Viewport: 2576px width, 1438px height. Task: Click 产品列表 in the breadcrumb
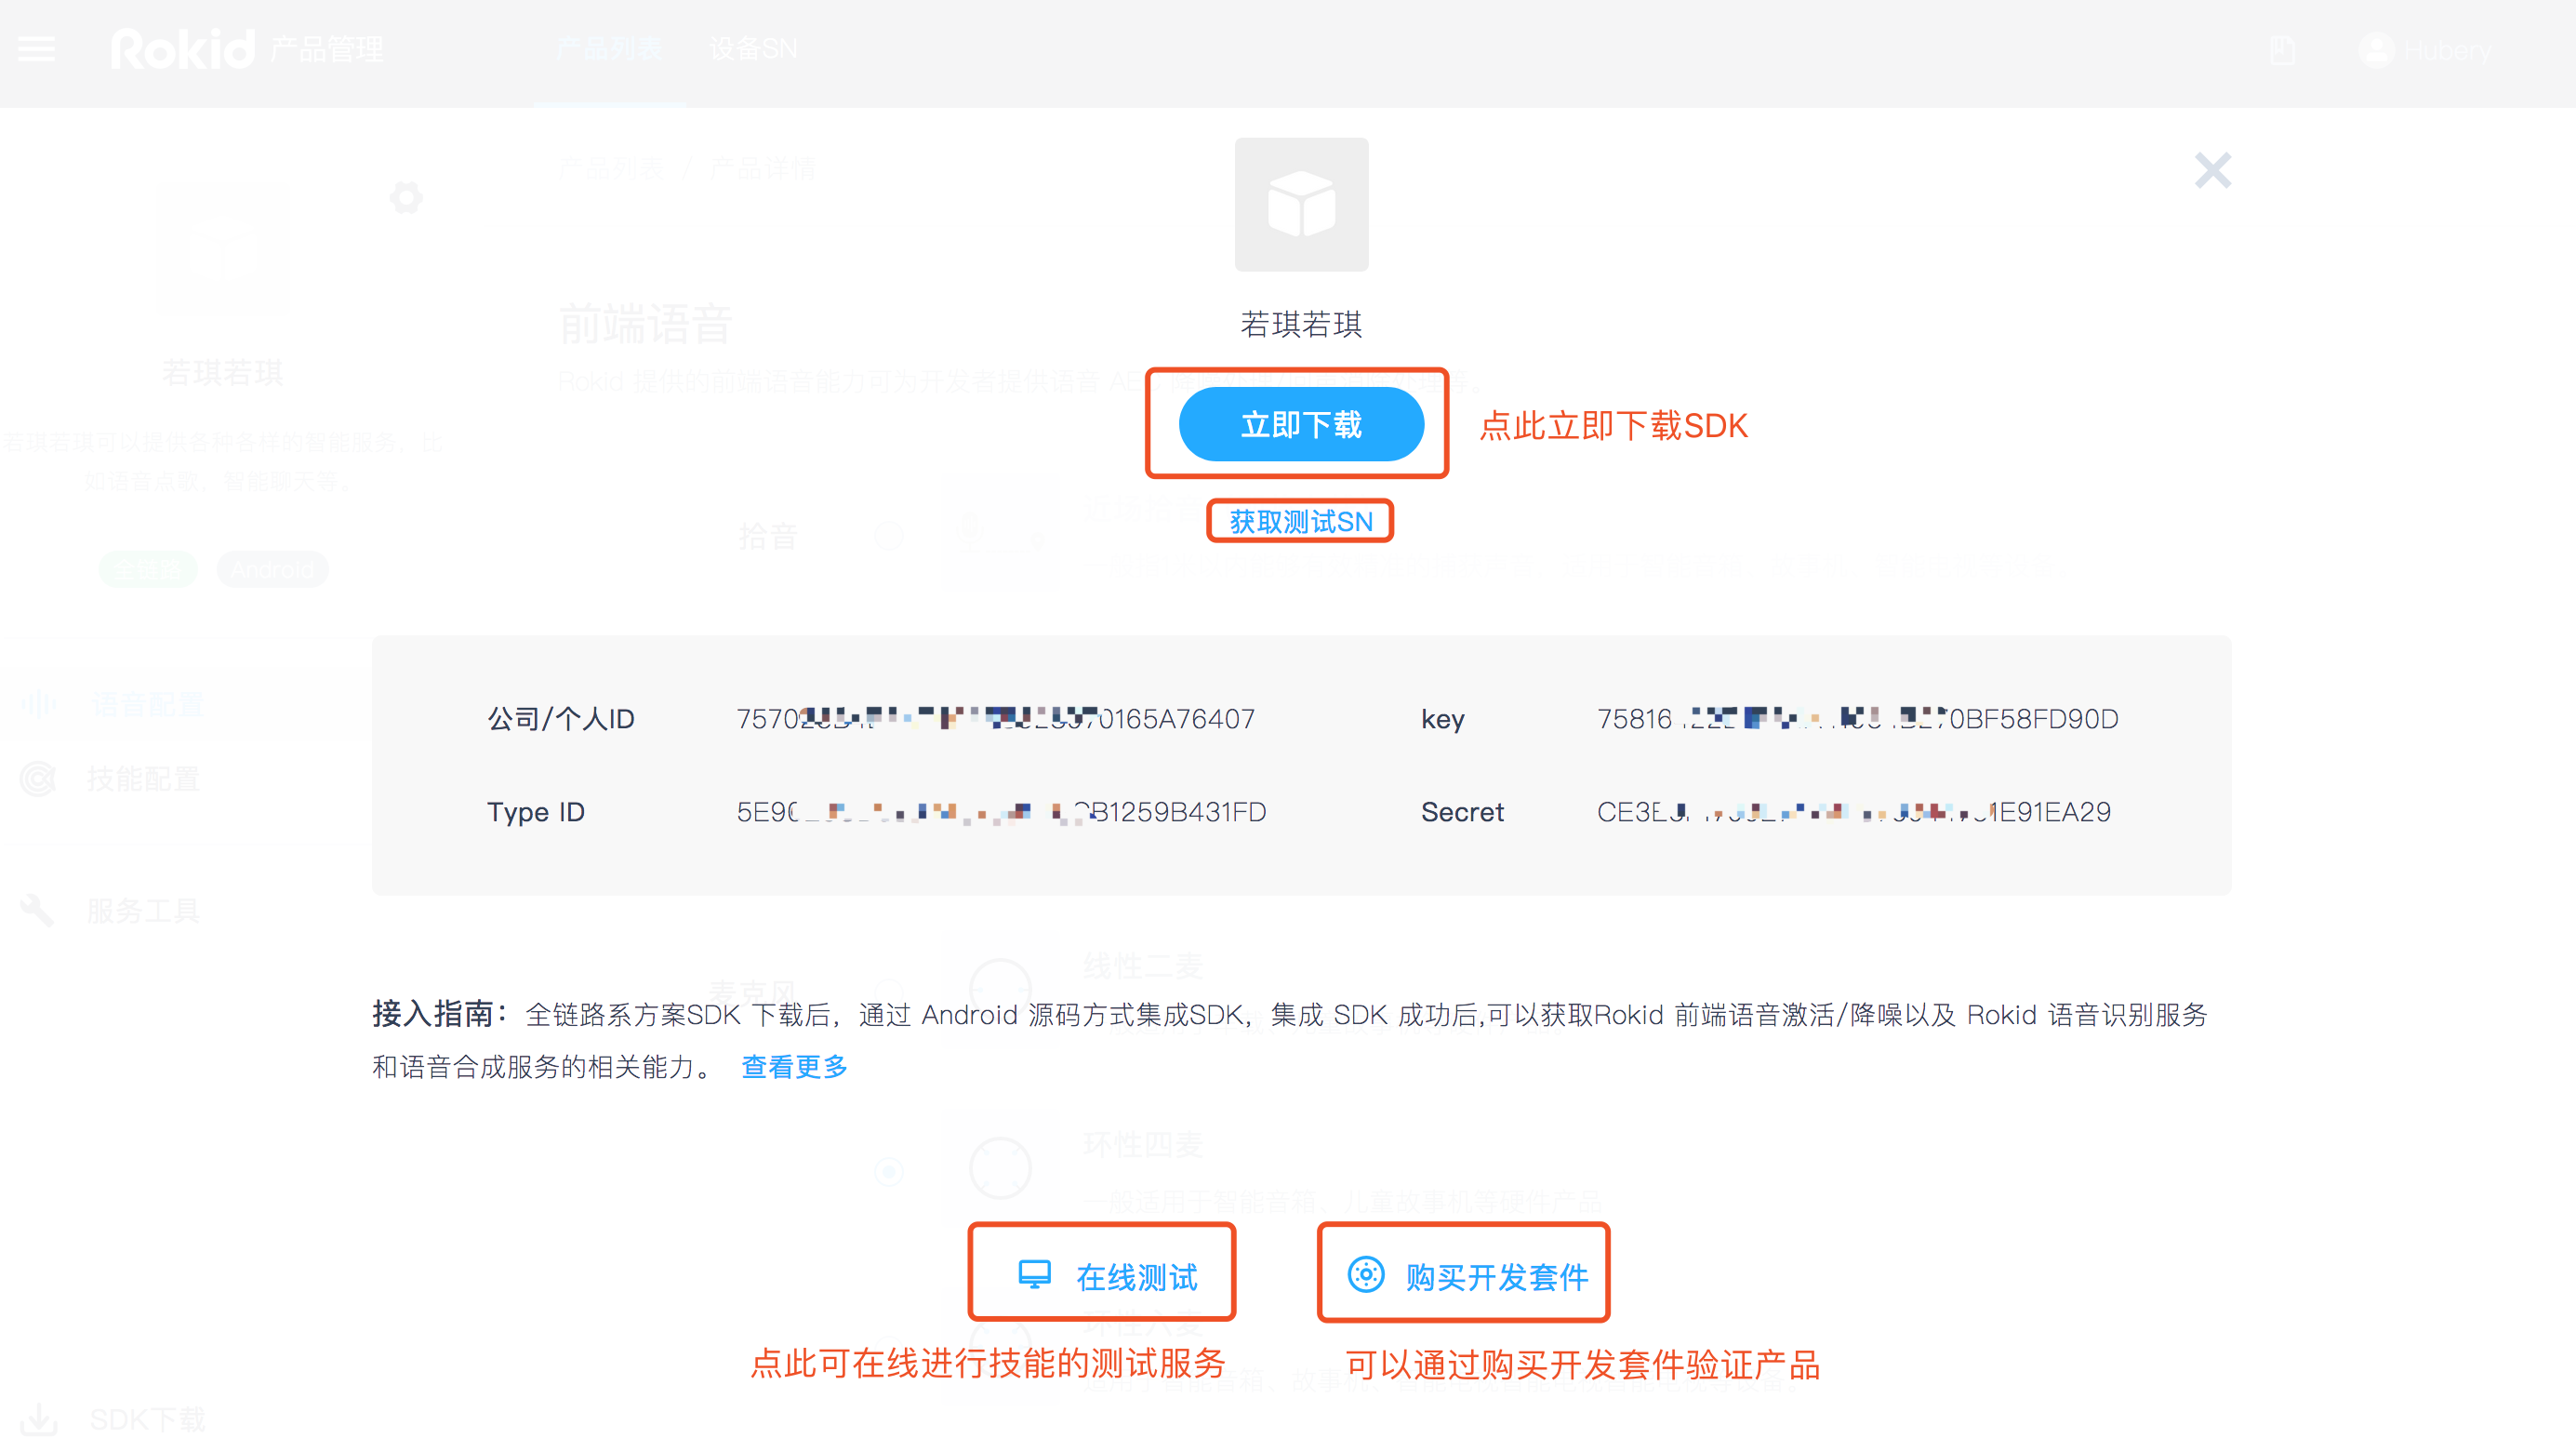click(610, 169)
